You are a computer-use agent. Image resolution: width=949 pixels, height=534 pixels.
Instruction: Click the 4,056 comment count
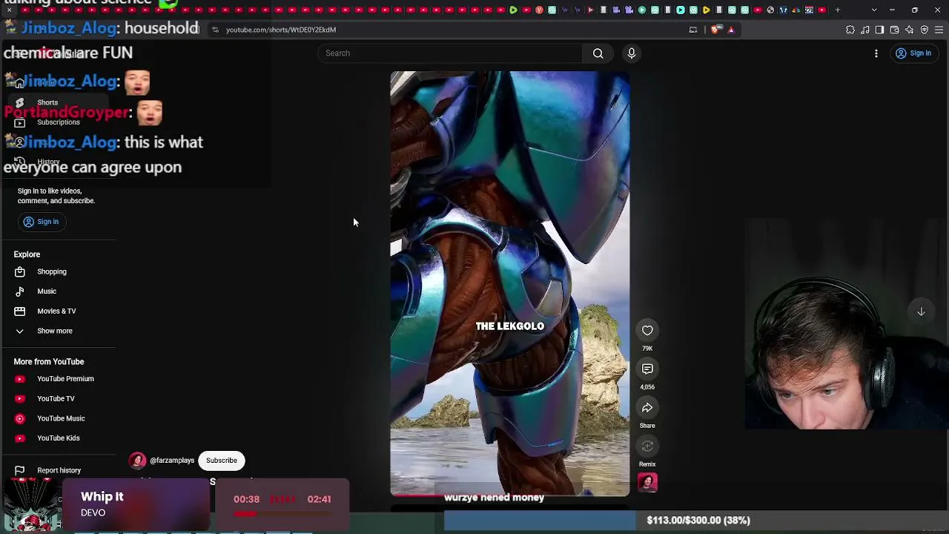click(647, 387)
